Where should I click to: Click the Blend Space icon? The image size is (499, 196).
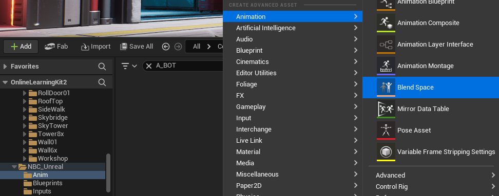386,87
